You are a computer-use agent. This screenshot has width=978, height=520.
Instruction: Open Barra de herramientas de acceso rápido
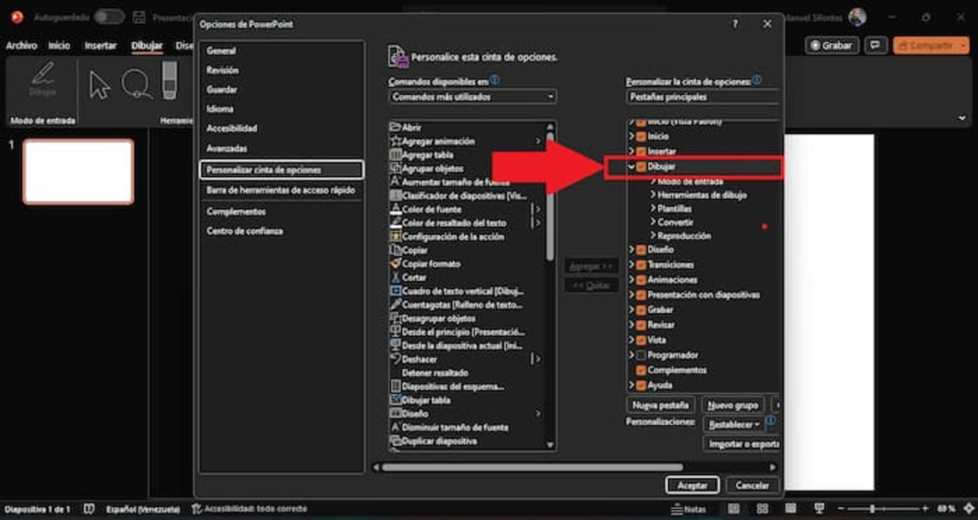pyautogui.click(x=282, y=190)
